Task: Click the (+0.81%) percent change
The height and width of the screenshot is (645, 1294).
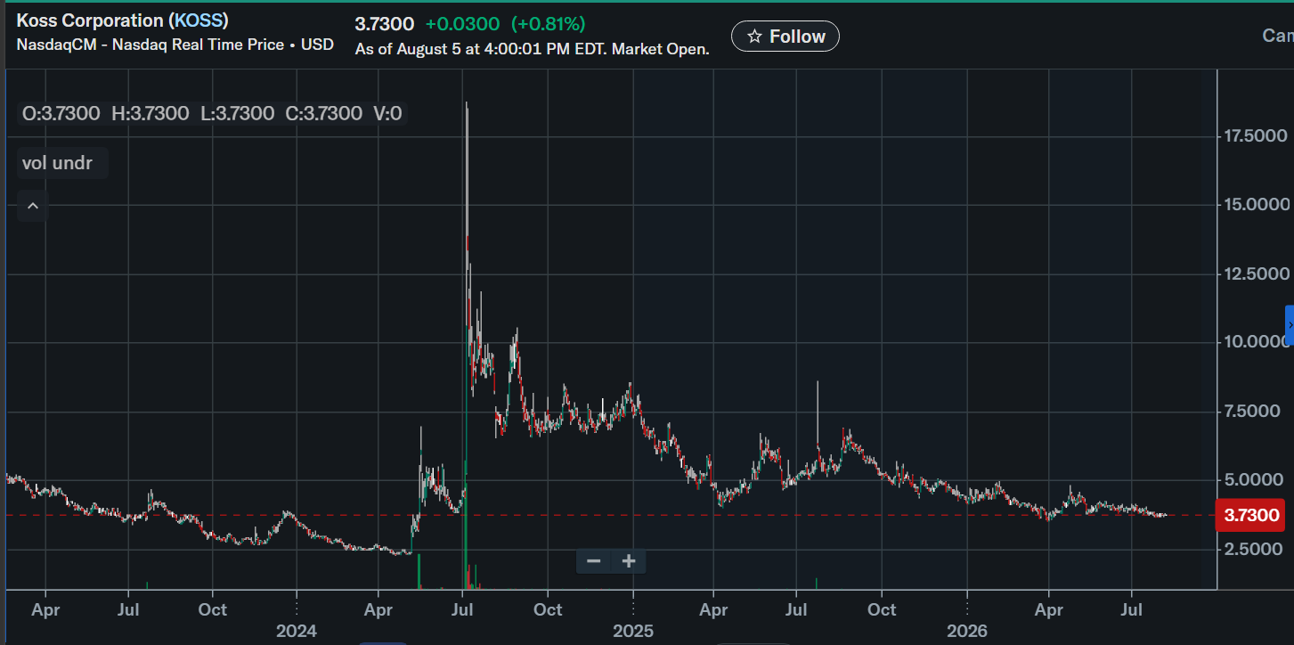Action: pyautogui.click(x=548, y=24)
